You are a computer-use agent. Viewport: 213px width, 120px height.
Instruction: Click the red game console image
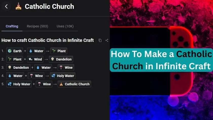pos(151,61)
